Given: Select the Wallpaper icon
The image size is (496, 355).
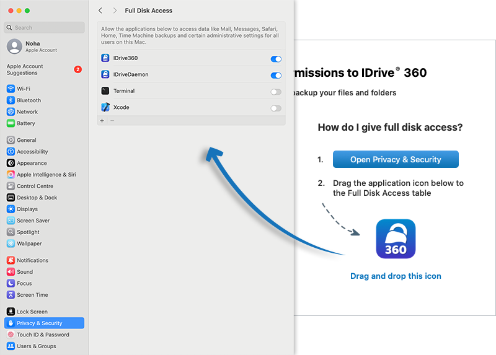Looking at the screenshot, I should [11, 243].
